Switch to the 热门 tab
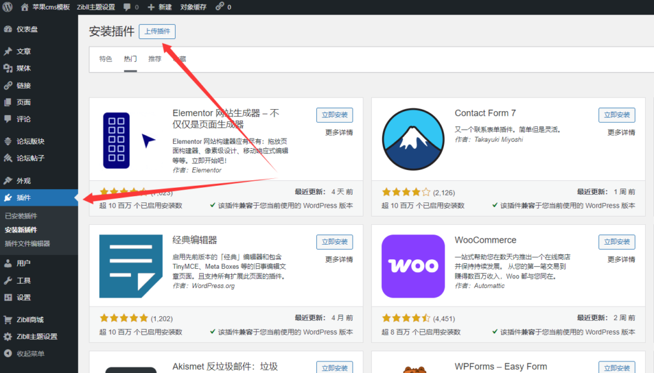The height and width of the screenshot is (373, 654). tap(130, 59)
